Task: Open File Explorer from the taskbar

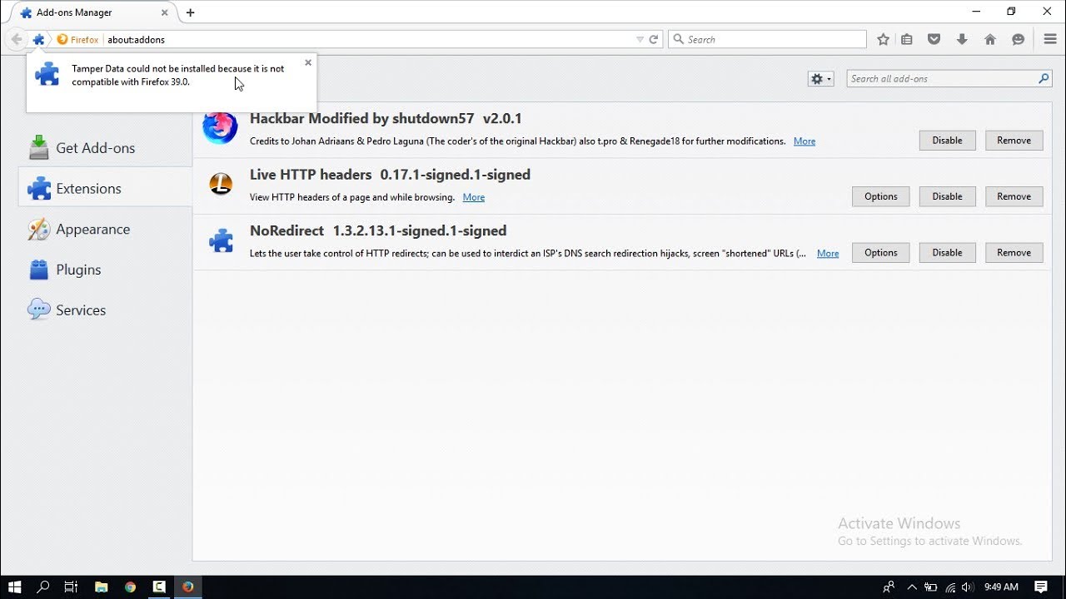Action: 101,587
